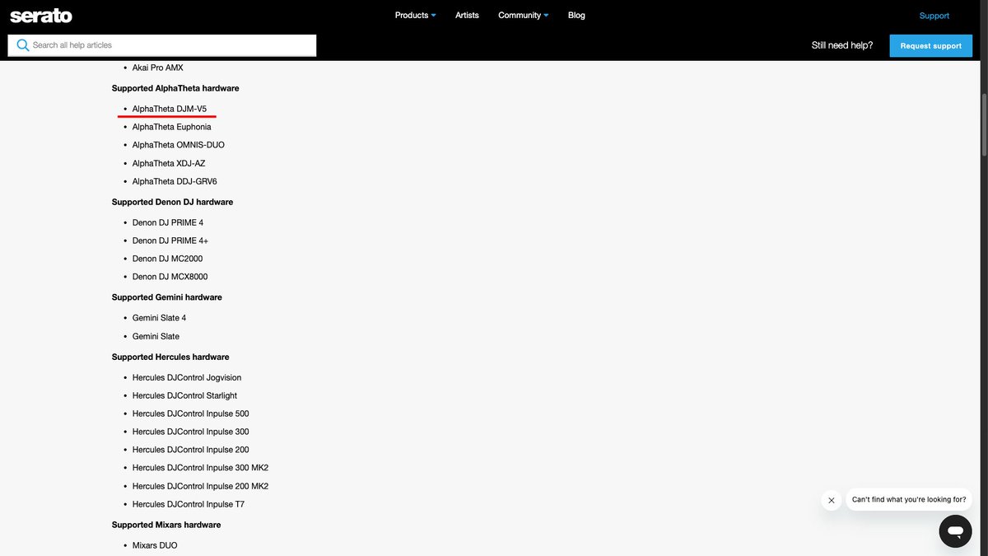Viewport: 988px width, 556px height.
Task: Select the AlphaTheta DDJ-GRV6 entry
Action: [175, 181]
